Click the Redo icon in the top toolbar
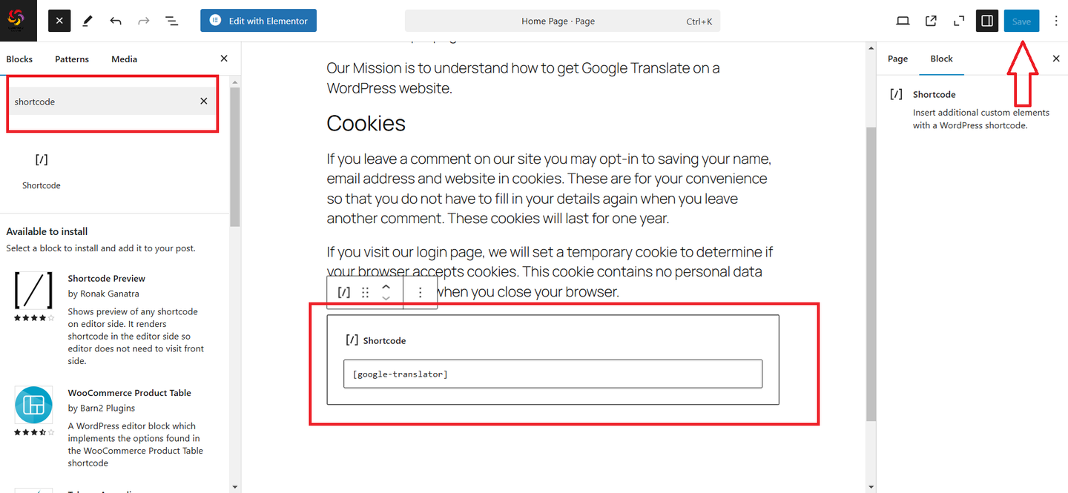This screenshot has height=493, width=1068. (x=144, y=20)
